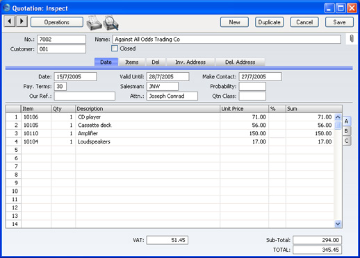Click Cassette deck unit price 56.00
Image resolution: width=360 pixels, height=258 pixels.
coord(244,125)
